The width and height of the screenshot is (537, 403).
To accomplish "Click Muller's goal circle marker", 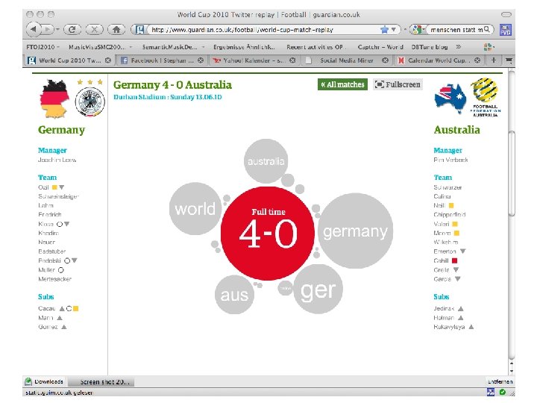I will pyautogui.click(x=61, y=270).
